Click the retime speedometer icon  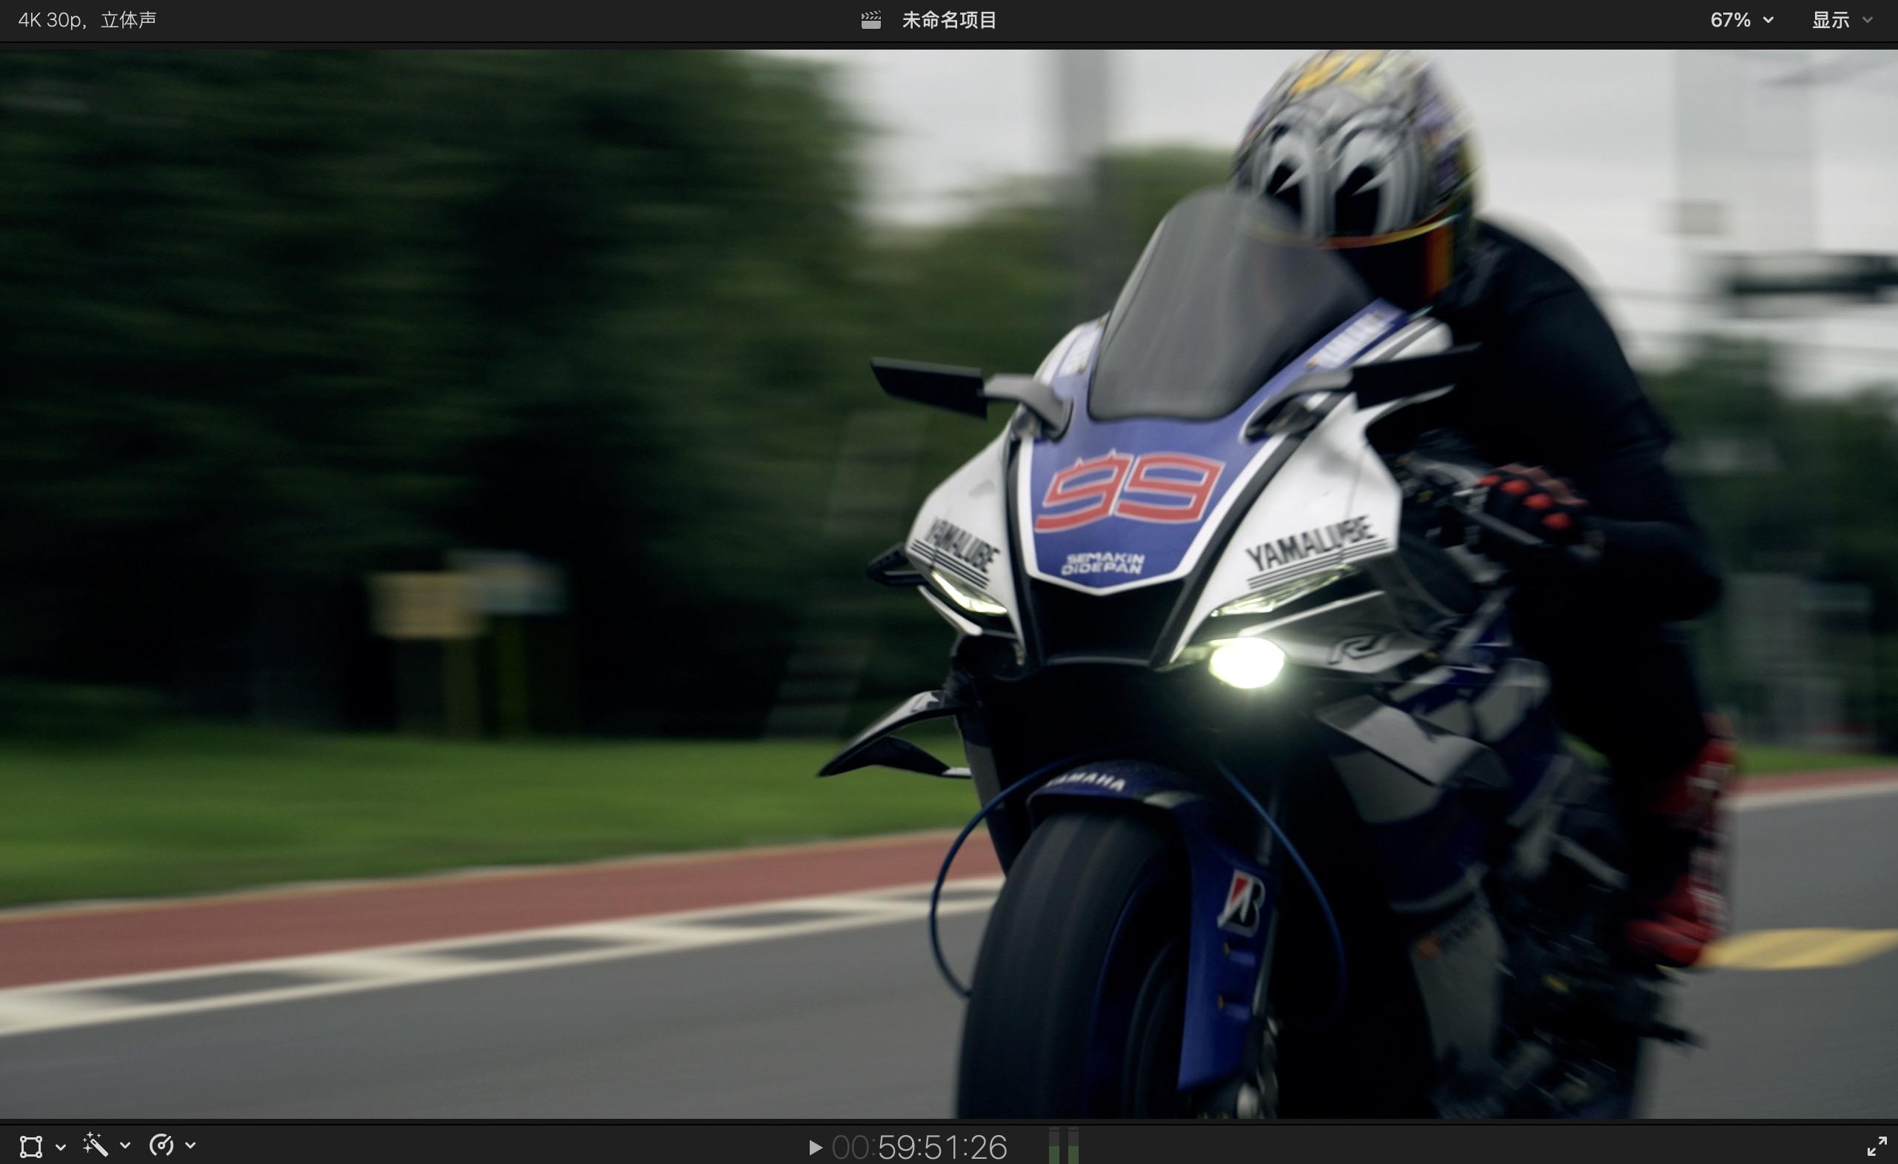coord(161,1145)
